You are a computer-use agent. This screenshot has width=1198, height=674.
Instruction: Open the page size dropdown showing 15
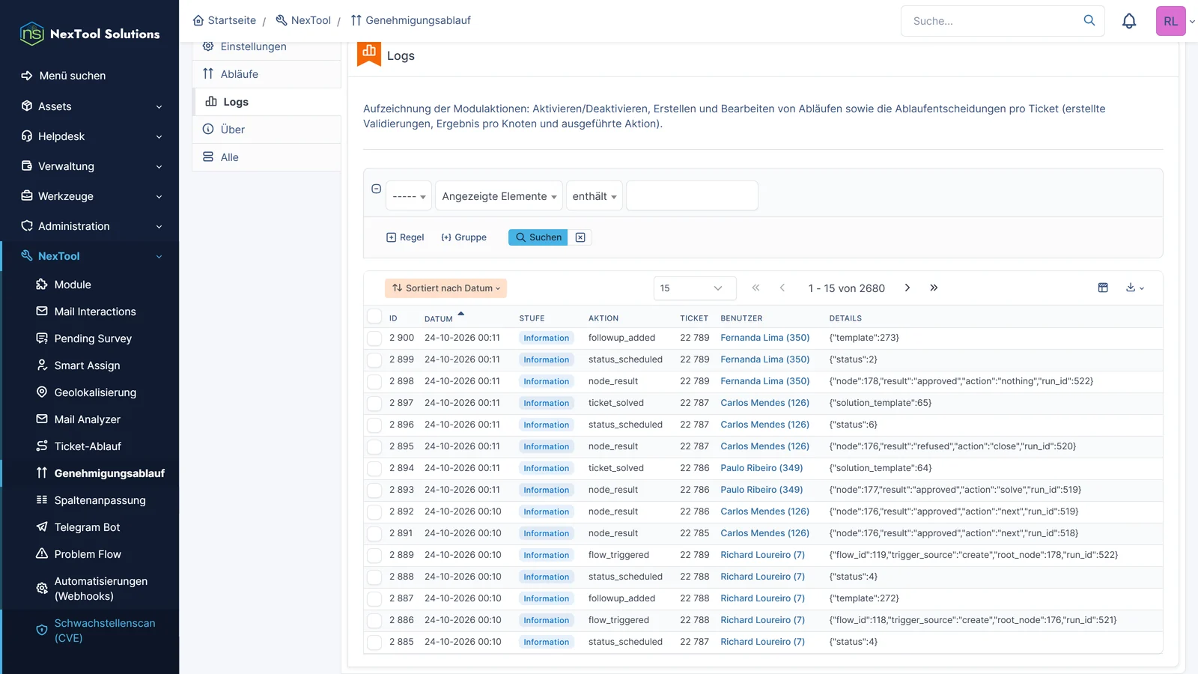tap(695, 288)
